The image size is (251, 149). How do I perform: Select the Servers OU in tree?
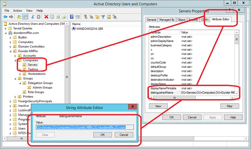click(32, 65)
